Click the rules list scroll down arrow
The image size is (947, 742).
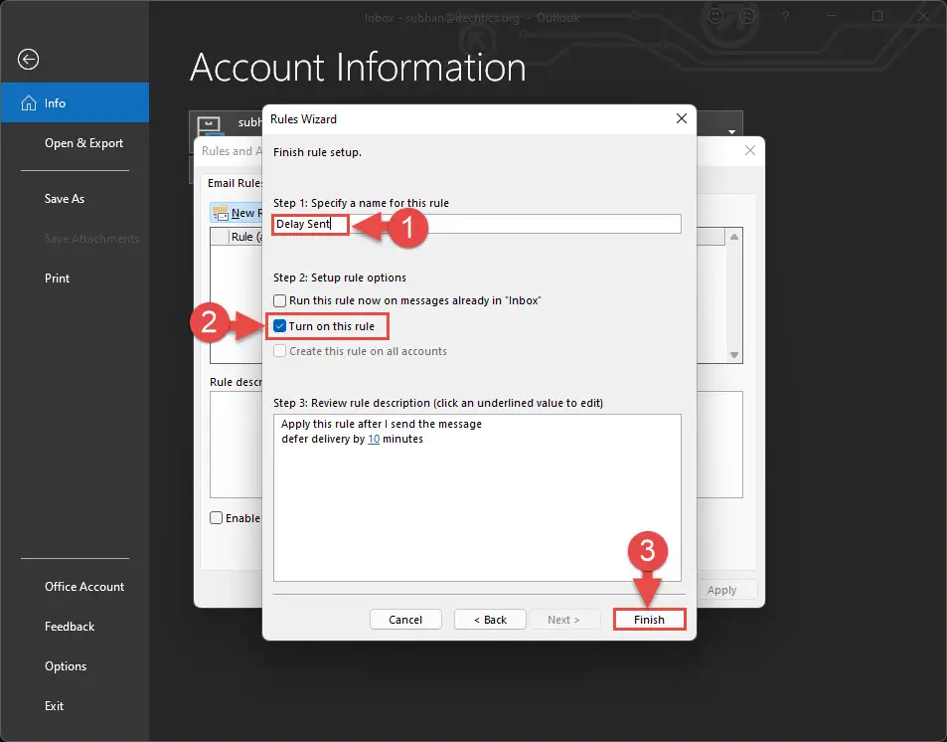coord(733,355)
